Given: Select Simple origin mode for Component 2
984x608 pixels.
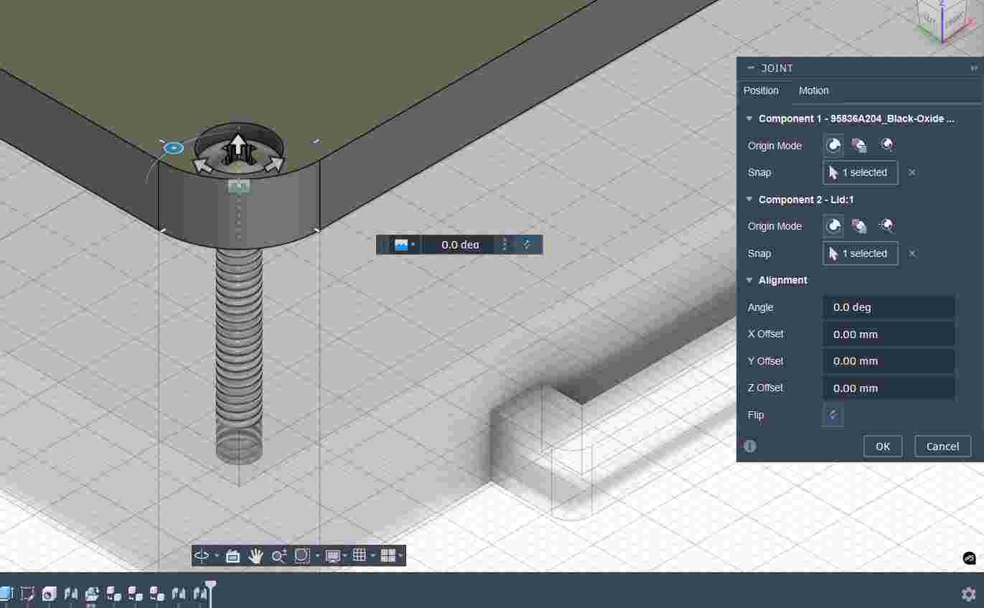Looking at the screenshot, I should (833, 226).
